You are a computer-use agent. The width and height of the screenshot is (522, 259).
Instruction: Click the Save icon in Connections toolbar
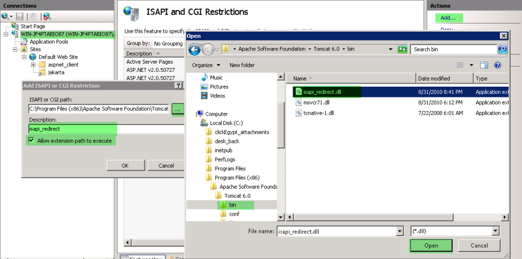tap(20, 16)
